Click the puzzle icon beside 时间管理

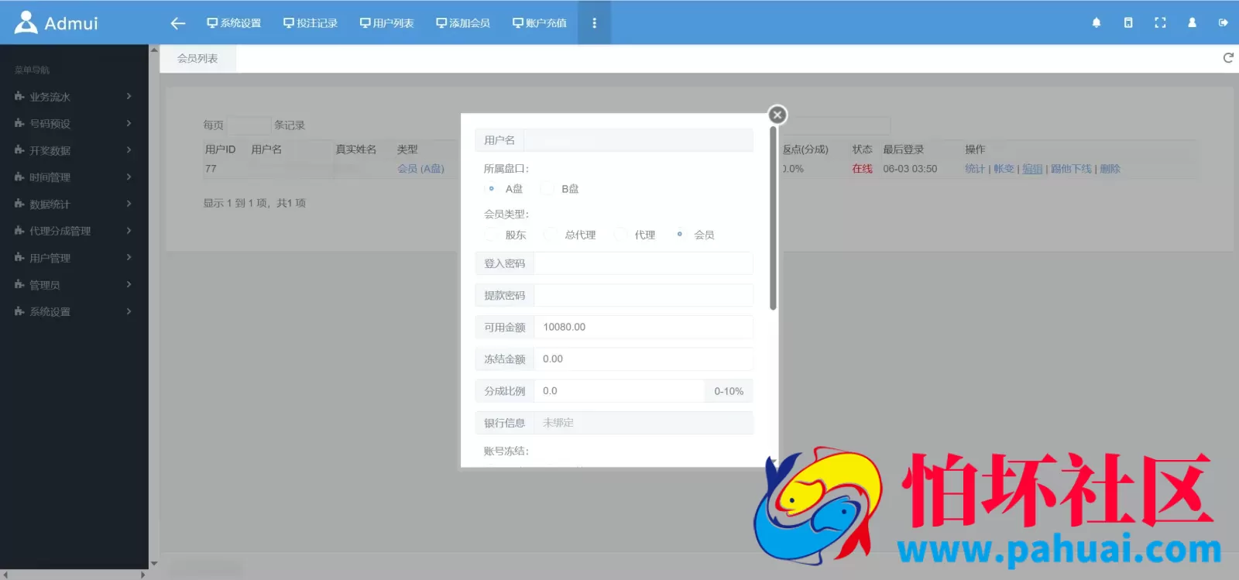point(19,177)
